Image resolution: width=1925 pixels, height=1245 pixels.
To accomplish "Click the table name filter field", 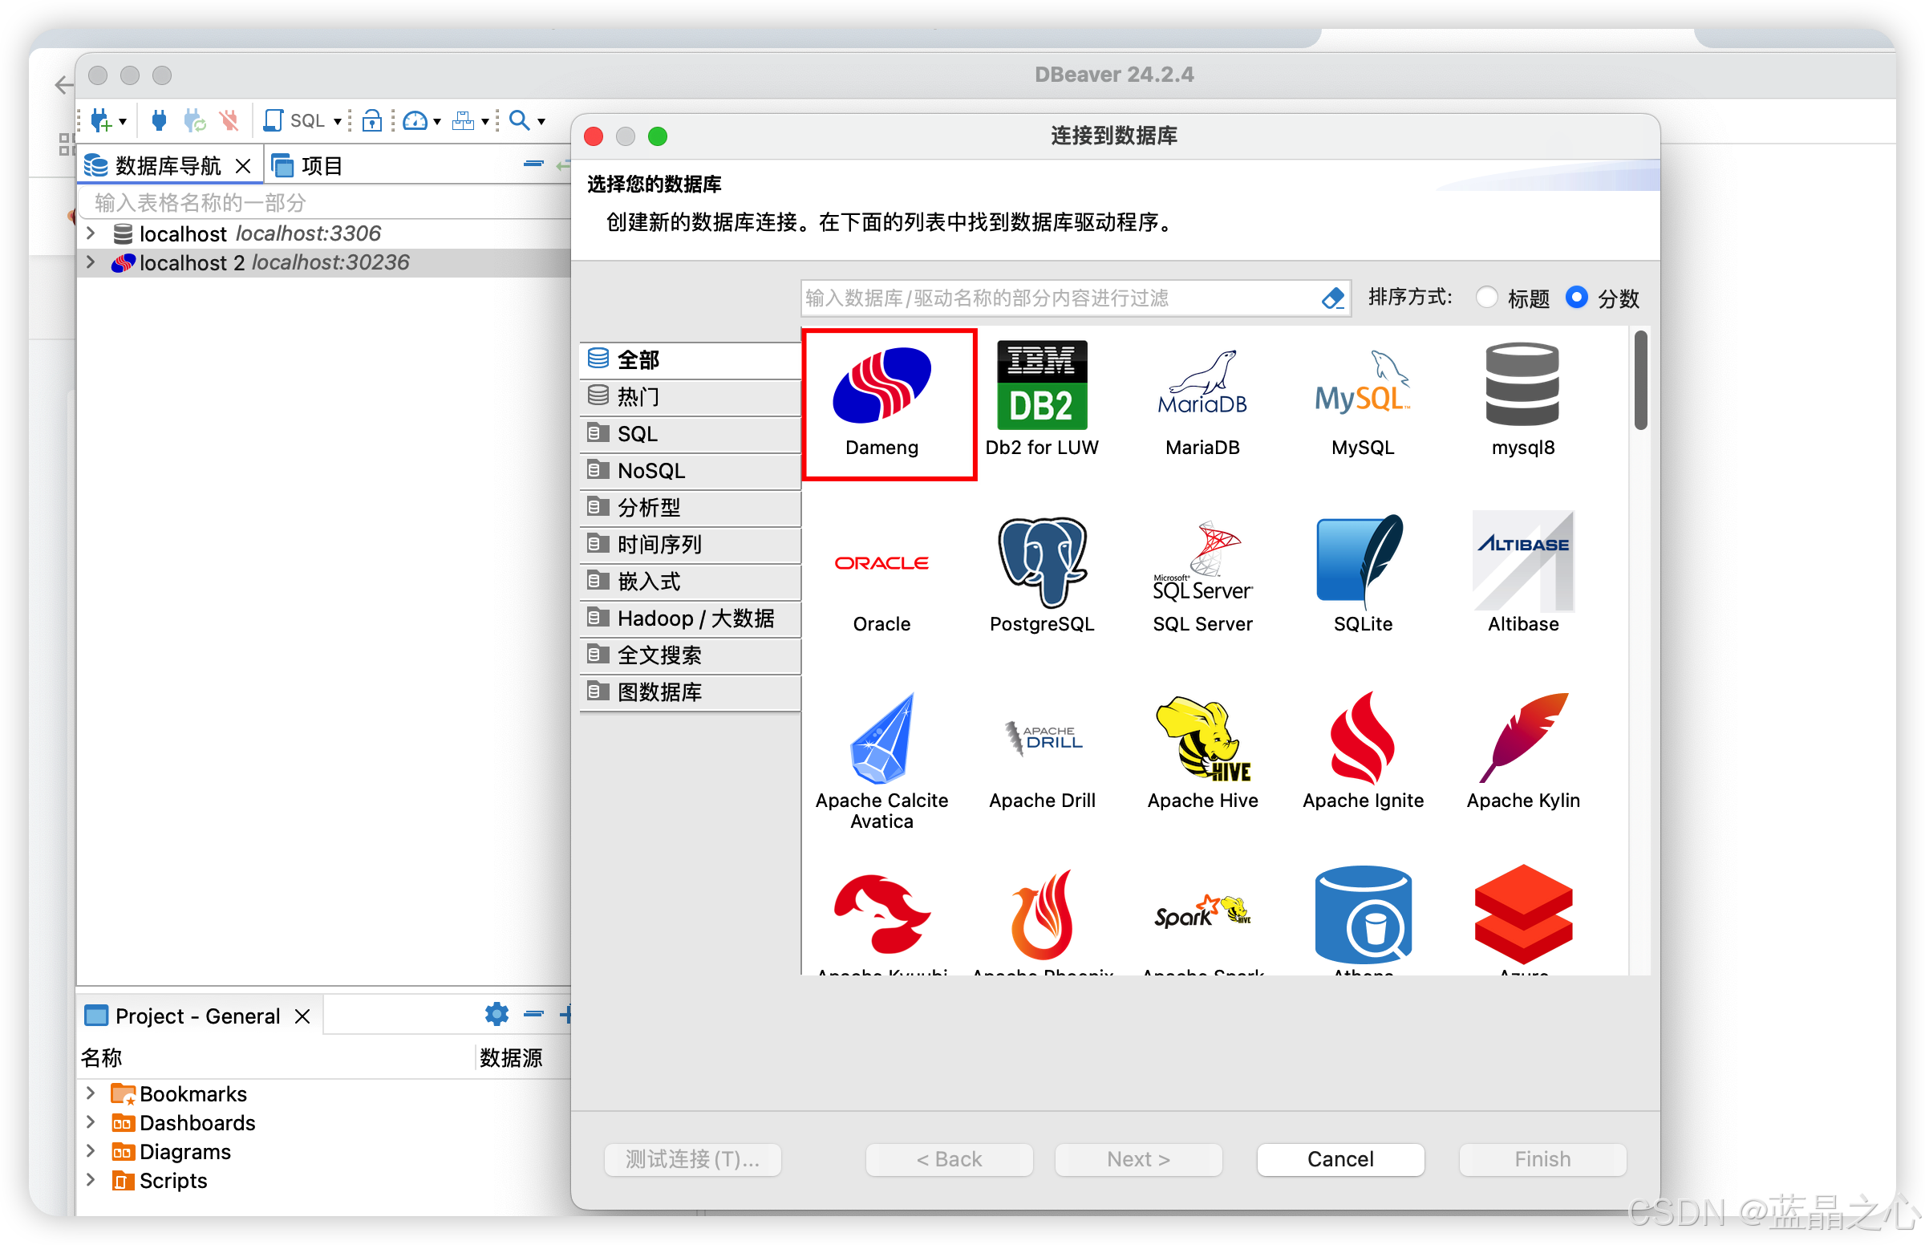I will (323, 202).
